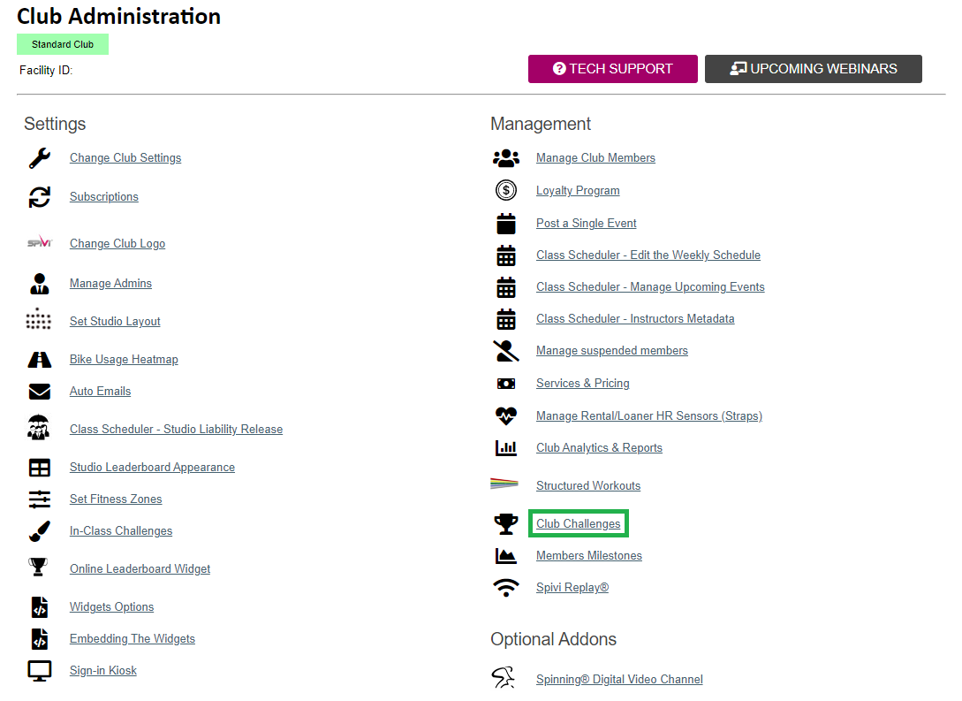Open UPCOMING WEBINARS
962x701 pixels.
pyautogui.click(x=814, y=69)
